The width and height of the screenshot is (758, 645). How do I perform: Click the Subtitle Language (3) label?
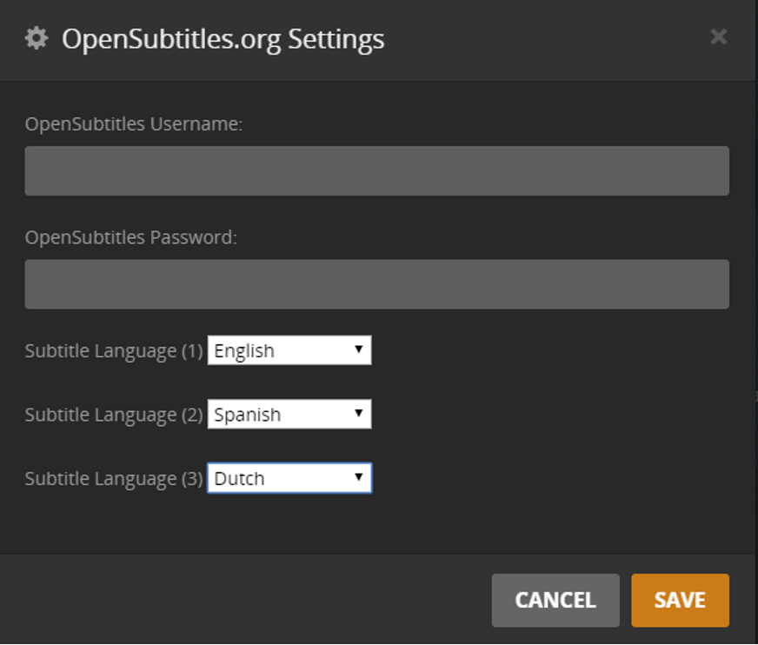pos(113,479)
